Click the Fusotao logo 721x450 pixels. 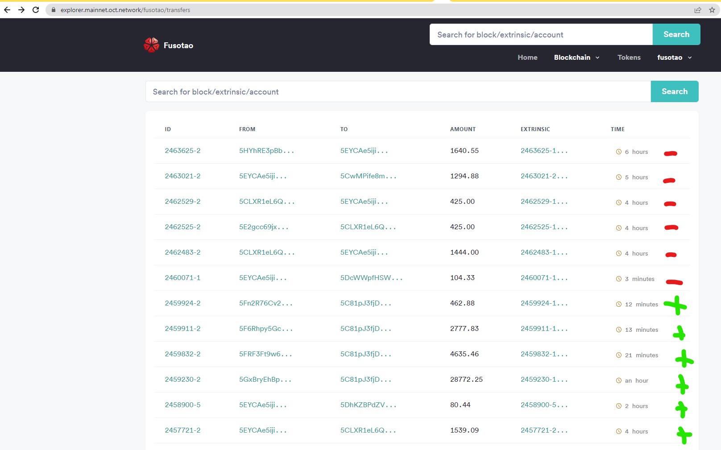click(151, 45)
